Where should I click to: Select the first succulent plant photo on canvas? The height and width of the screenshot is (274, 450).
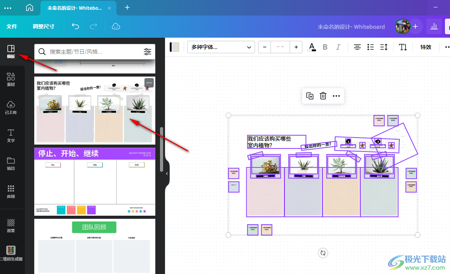tap(265, 166)
